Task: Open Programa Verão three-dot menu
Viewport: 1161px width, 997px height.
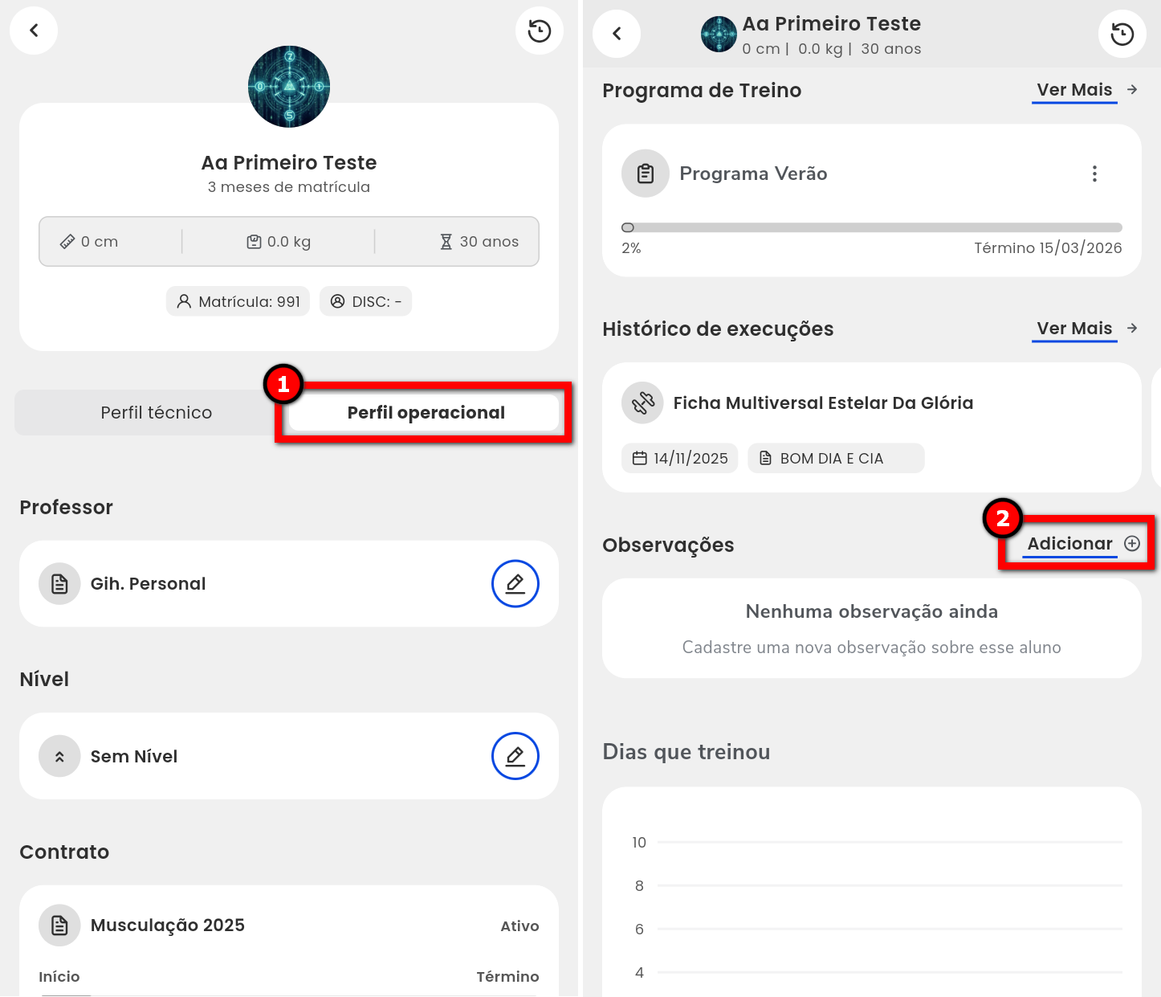Action: (1094, 174)
